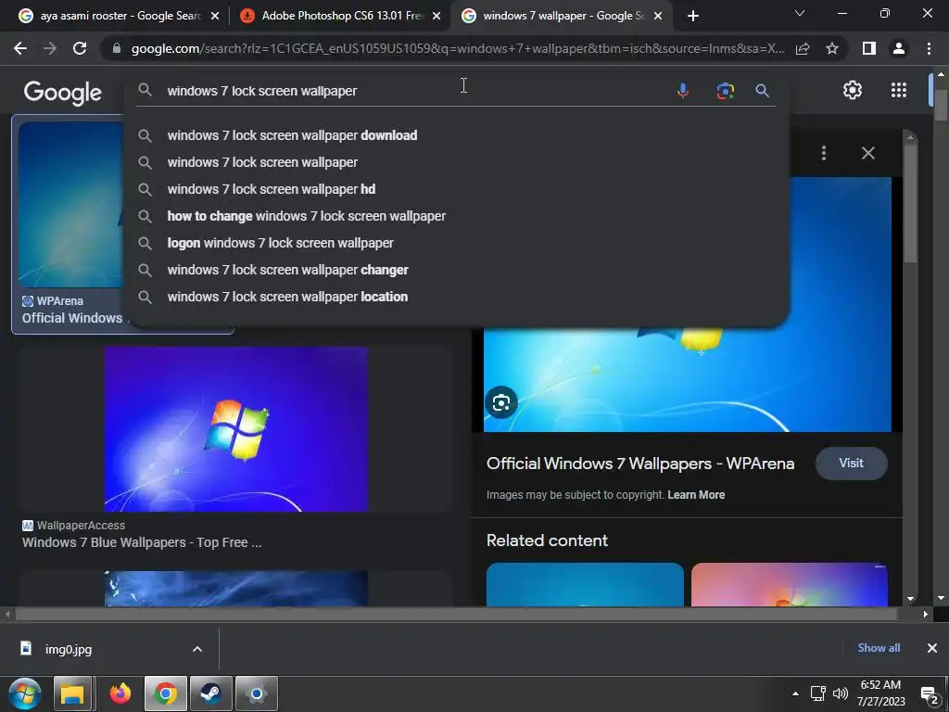This screenshot has width=949, height=712.
Task: Bookmark this page with the star
Action: pos(832,48)
